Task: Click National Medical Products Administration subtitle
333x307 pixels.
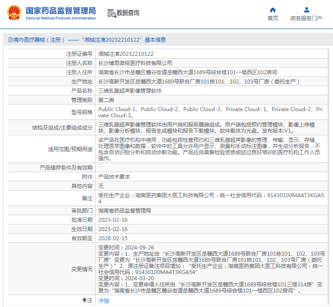Action: (x=61, y=18)
